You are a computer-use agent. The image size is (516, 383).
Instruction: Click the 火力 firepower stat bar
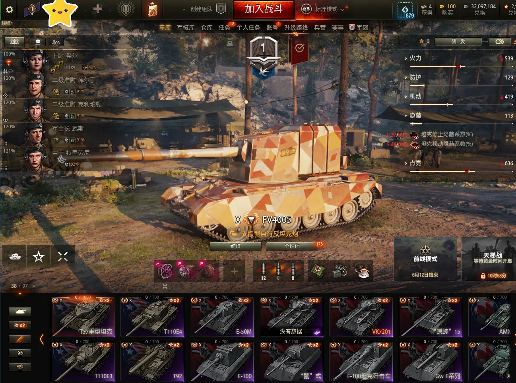coord(461,66)
